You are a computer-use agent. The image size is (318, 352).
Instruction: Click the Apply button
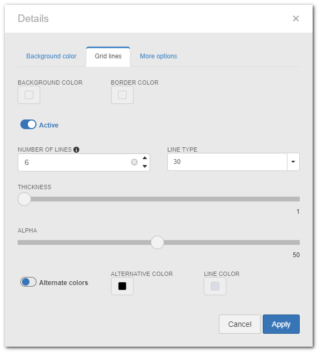pyautogui.click(x=281, y=324)
